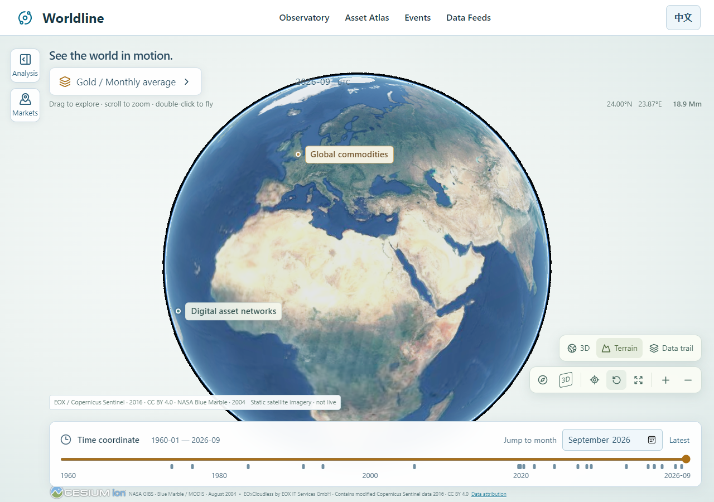This screenshot has height=502, width=714.
Task: Toggle the globe rotation reset icon
Action: (x=616, y=380)
